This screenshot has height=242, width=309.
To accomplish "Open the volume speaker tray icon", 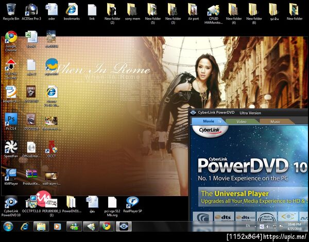I will [x=268, y=227].
